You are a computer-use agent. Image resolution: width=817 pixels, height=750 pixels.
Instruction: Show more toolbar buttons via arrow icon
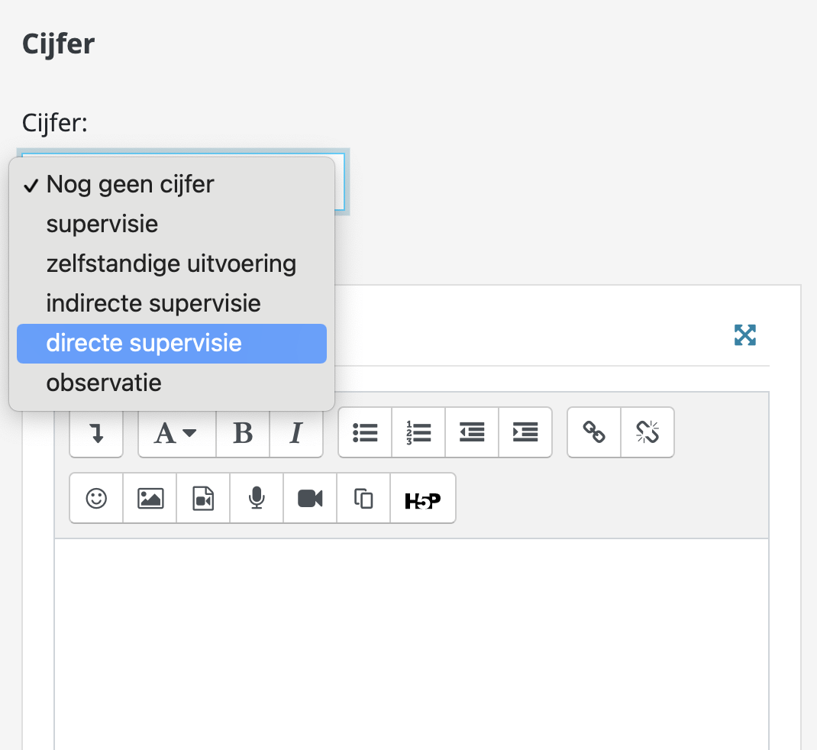96,432
